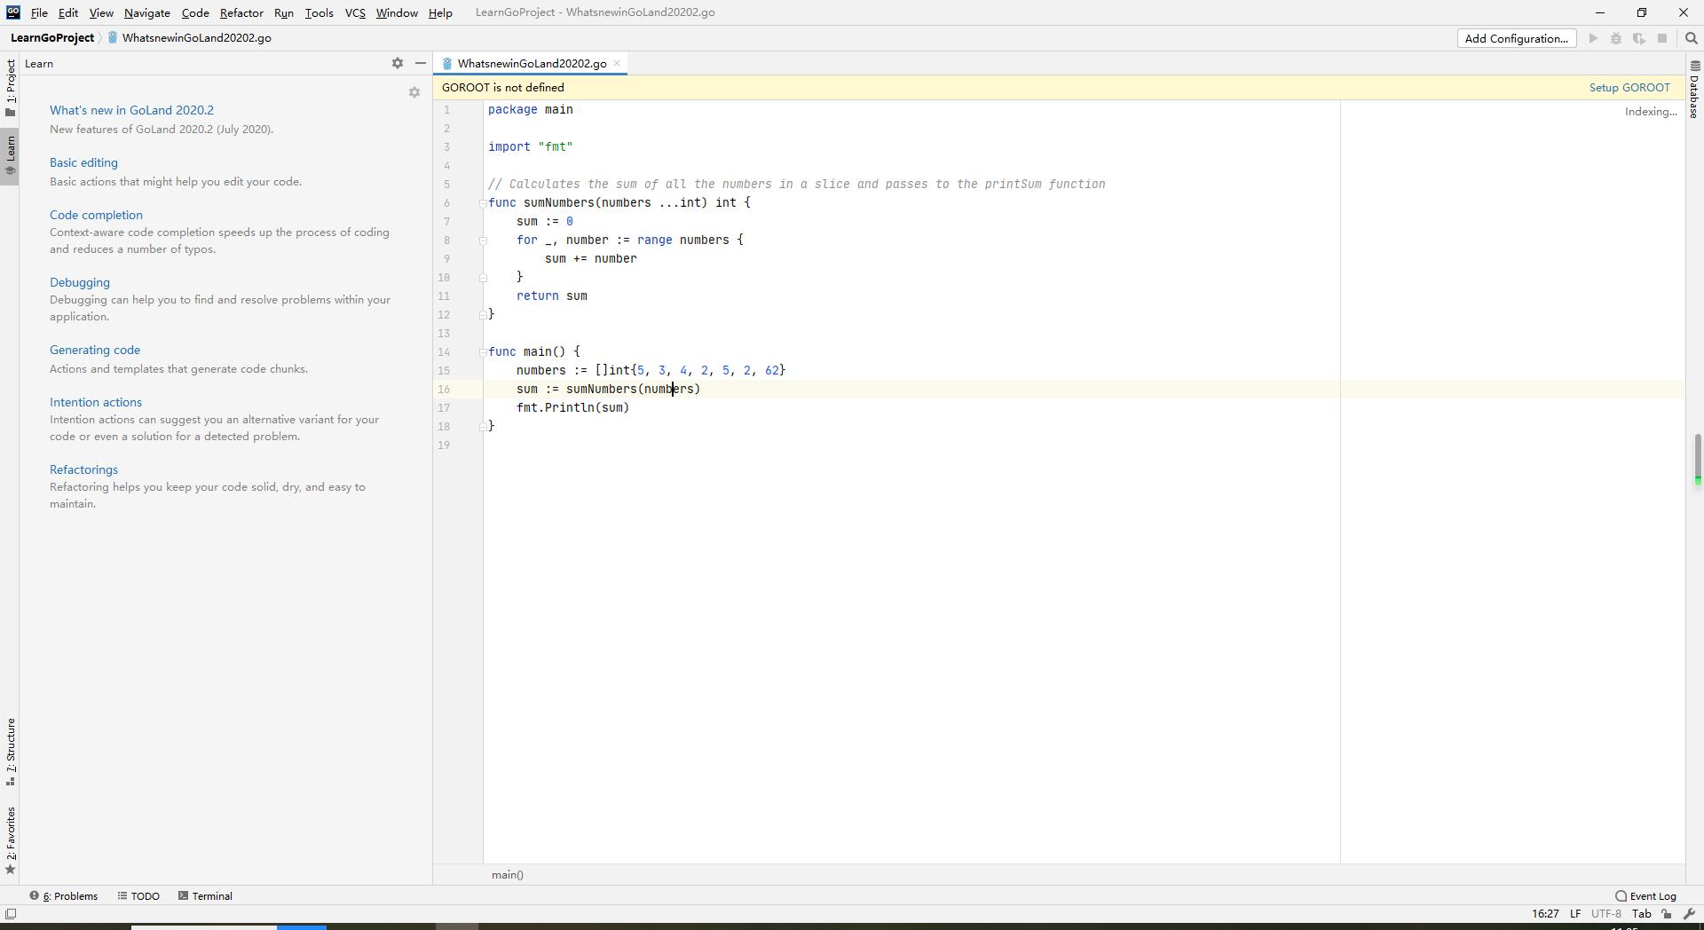This screenshot has height=930, width=1704.
Task: Click WhatsnewinGoLand20202.go breadcrumb item
Action: (x=197, y=38)
